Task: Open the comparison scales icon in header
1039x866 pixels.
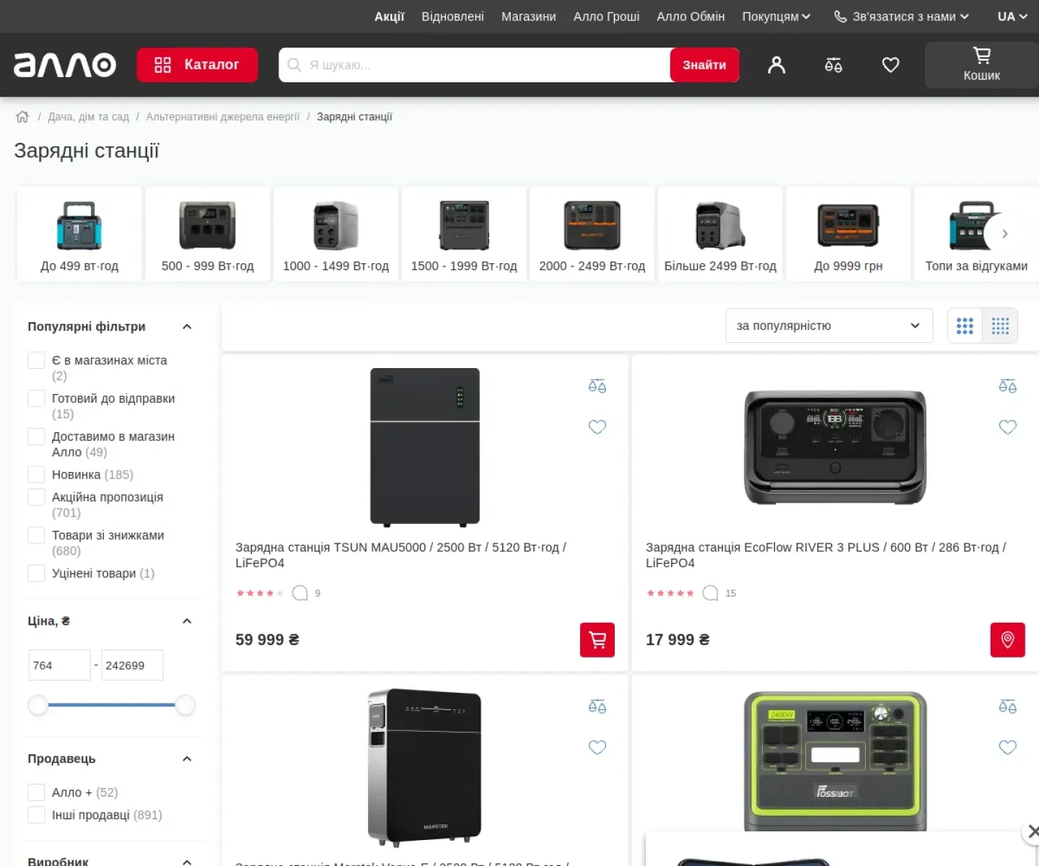Action: tap(833, 65)
